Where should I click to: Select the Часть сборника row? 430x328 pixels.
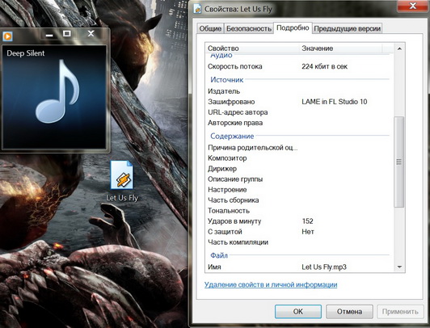tap(299, 200)
